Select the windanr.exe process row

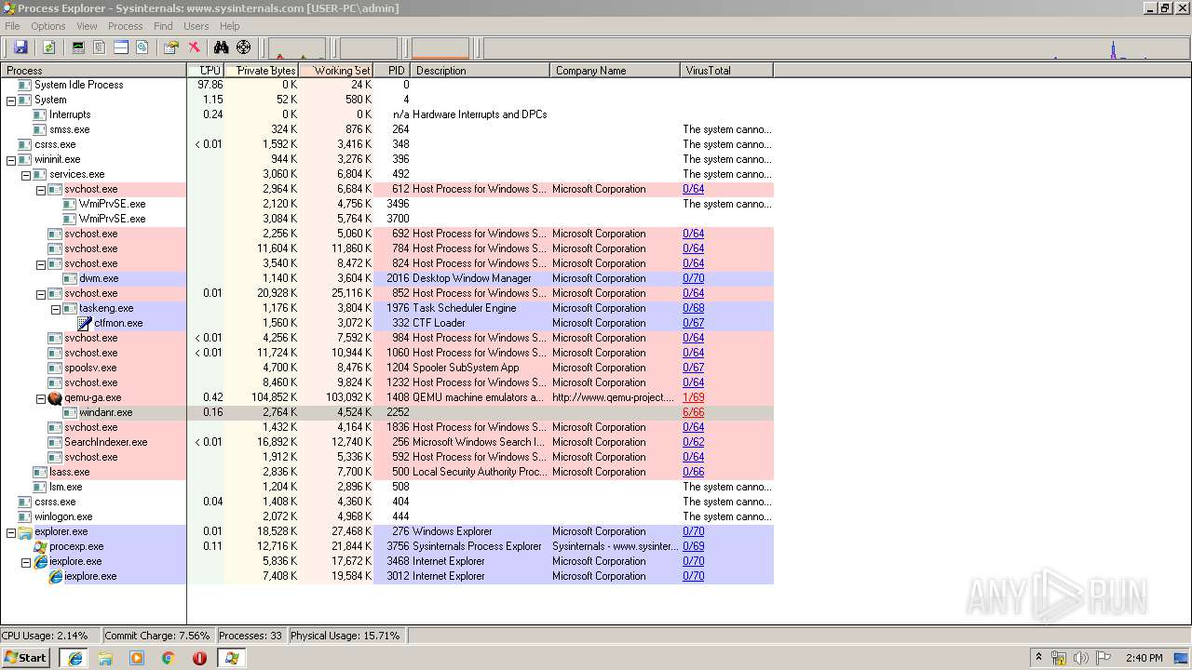tap(386, 412)
